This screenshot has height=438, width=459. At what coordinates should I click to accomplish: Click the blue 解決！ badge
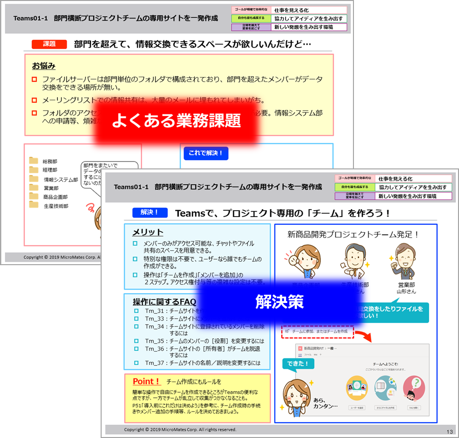pos(150,213)
